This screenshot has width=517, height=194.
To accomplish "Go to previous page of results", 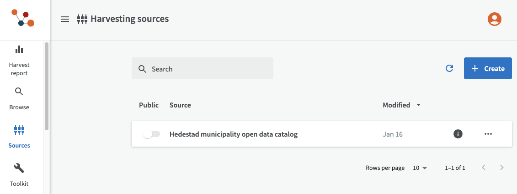I will click(x=483, y=168).
